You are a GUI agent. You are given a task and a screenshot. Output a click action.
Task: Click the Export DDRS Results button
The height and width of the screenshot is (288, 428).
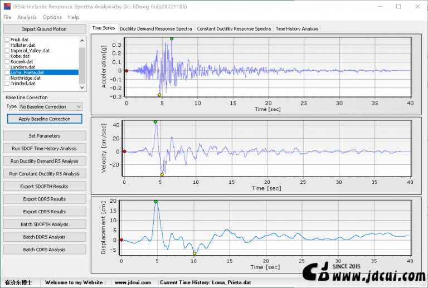[45, 199]
